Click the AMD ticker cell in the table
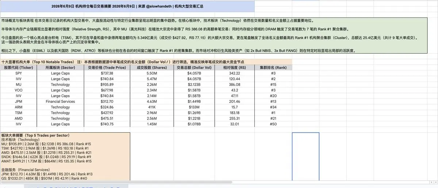Screen dimensions: 438x188 (19, 118)
